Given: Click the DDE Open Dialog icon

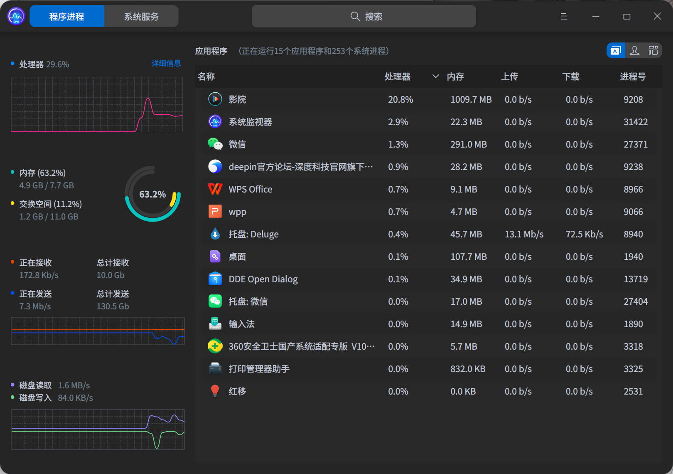Looking at the screenshot, I should click(x=215, y=279).
